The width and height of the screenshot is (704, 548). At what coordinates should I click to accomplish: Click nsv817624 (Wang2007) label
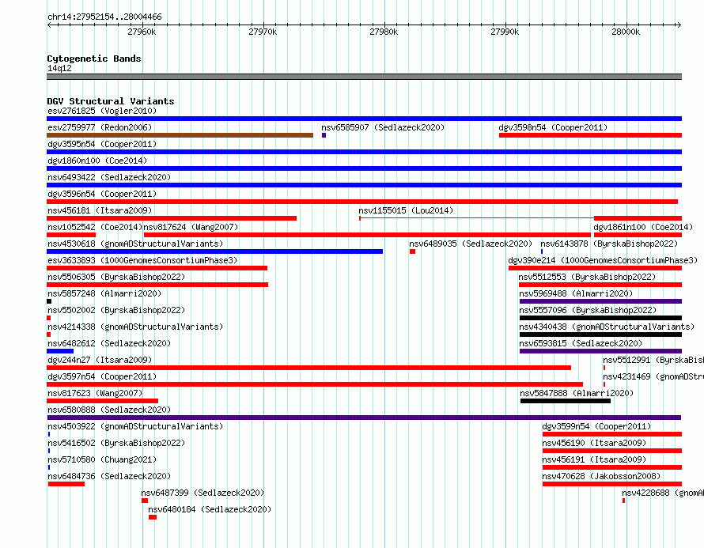[x=191, y=227]
